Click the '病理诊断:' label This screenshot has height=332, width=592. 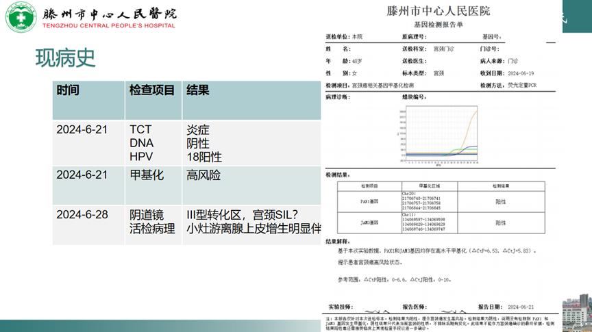(338, 97)
